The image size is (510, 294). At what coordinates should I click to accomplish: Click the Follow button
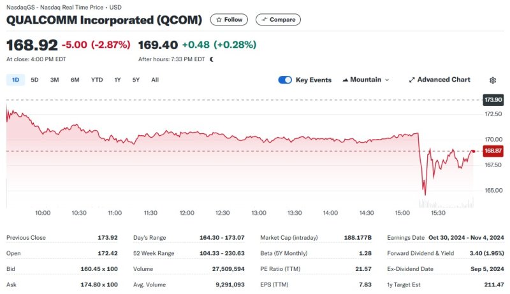(229, 20)
